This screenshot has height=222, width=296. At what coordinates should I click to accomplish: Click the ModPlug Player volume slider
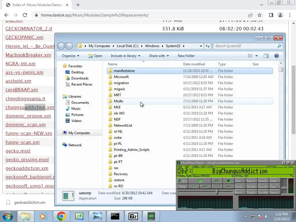point(284,186)
